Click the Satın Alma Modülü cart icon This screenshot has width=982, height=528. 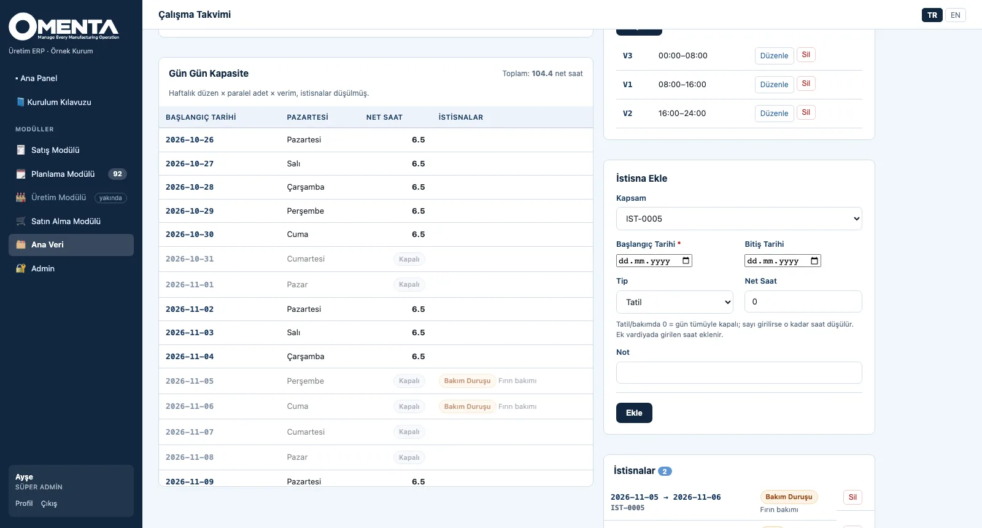coord(21,221)
